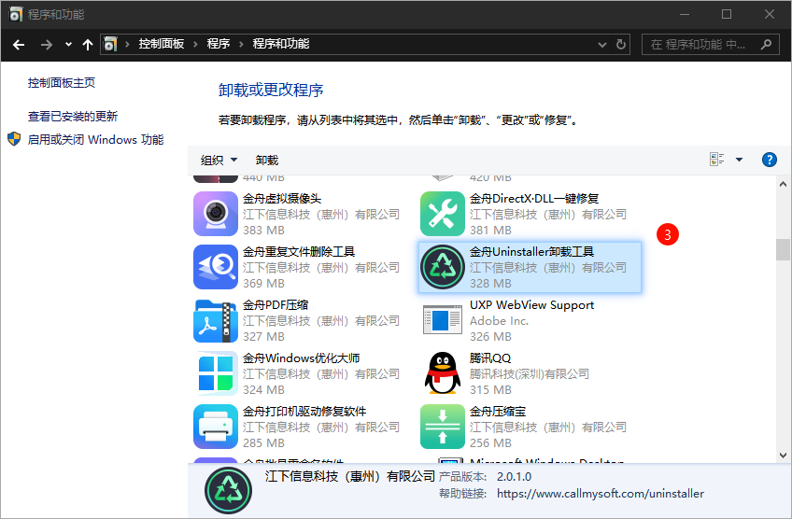Screen dimensions: 792x519
Task: Click the 金舟Uninstaller卸载工具 recycle icon in list
Action: coord(443,267)
